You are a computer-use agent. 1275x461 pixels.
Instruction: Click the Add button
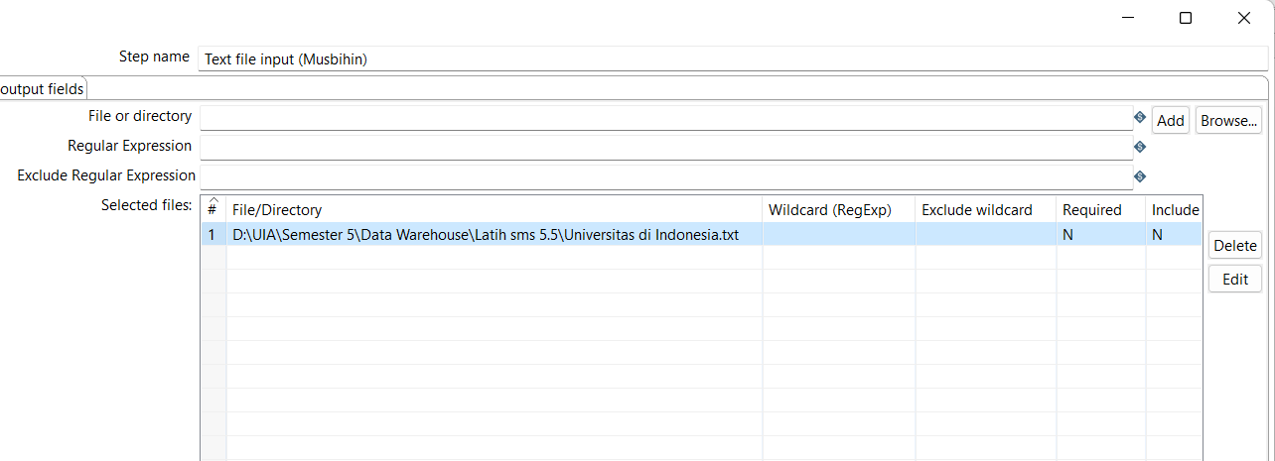pos(1171,120)
